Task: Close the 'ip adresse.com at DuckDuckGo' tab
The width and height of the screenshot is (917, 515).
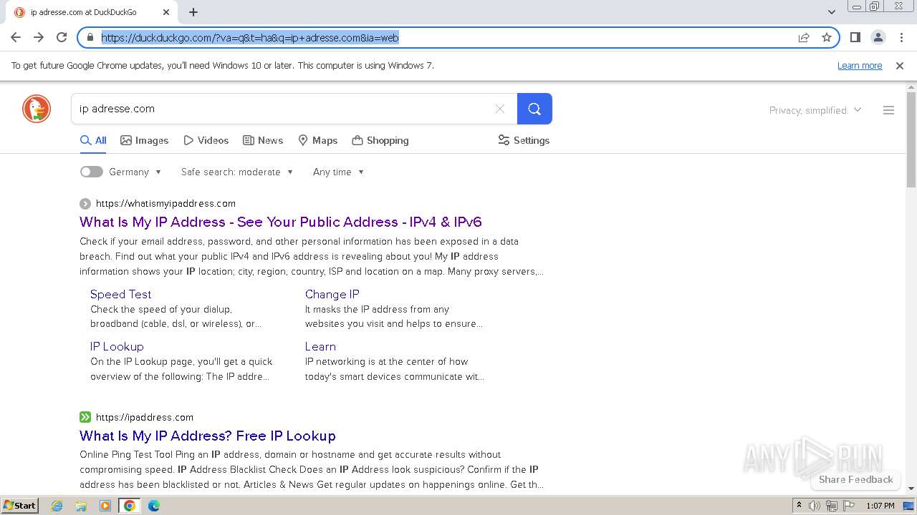Action: click(x=166, y=12)
